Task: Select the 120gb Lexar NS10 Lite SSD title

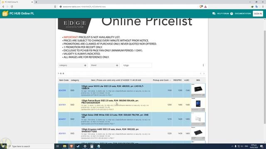Action: (x=113, y=87)
